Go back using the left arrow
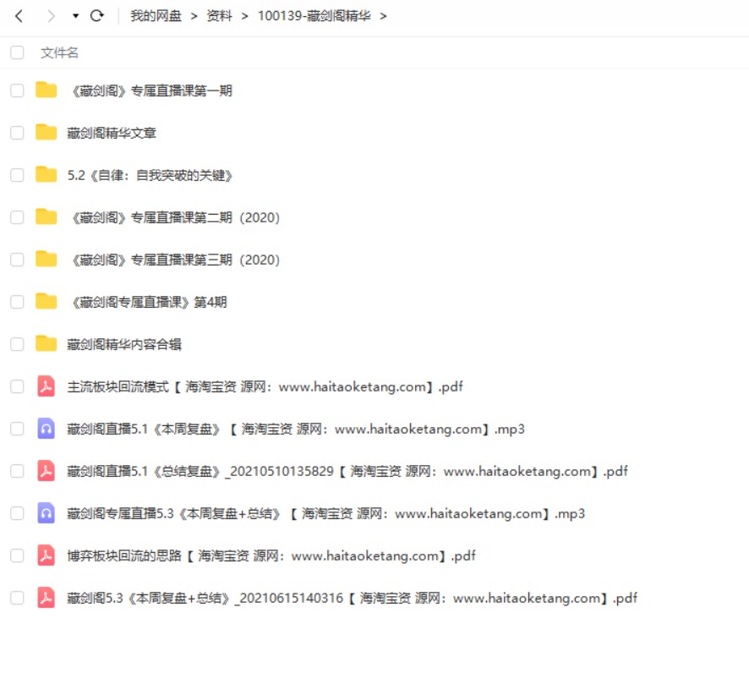The height and width of the screenshot is (673, 749). click(x=19, y=16)
